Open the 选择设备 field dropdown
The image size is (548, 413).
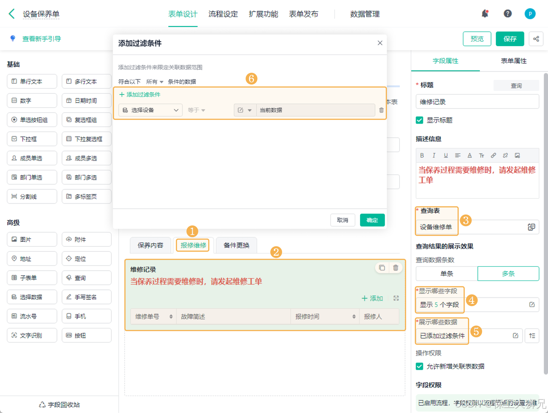(150, 110)
